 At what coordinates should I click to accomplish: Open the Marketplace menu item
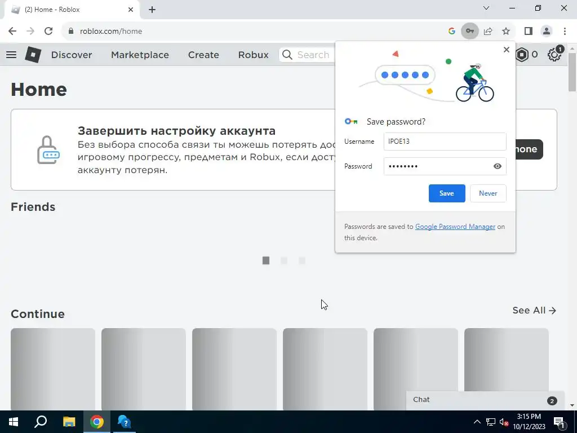140,55
